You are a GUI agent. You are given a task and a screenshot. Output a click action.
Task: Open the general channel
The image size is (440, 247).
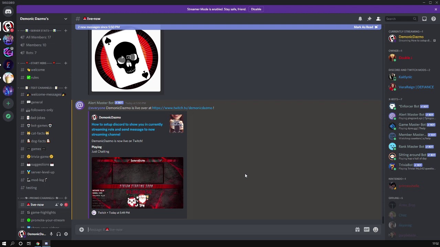44,102
